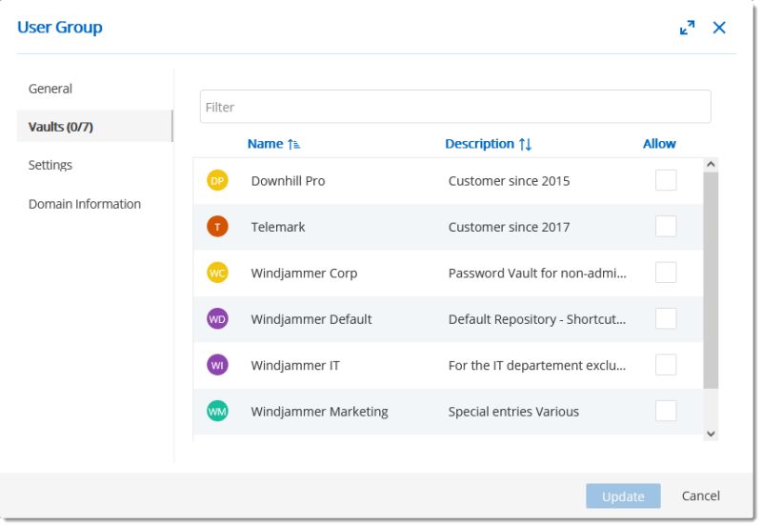Allow access to Downhill Pro vault
The image size is (762, 527).
(x=666, y=180)
